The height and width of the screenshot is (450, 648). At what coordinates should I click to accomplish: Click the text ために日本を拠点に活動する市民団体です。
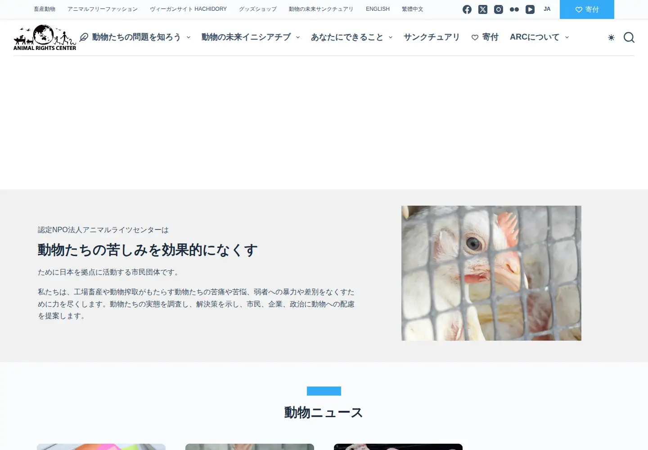click(x=109, y=272)
